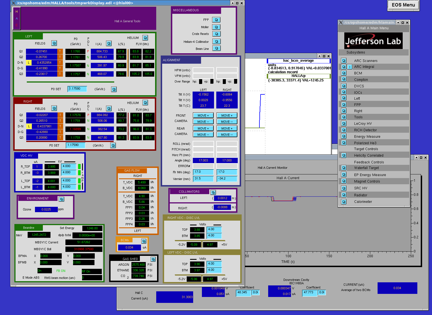
Task: Click the exclamation button beside ARC Integral
Action: 350,67
